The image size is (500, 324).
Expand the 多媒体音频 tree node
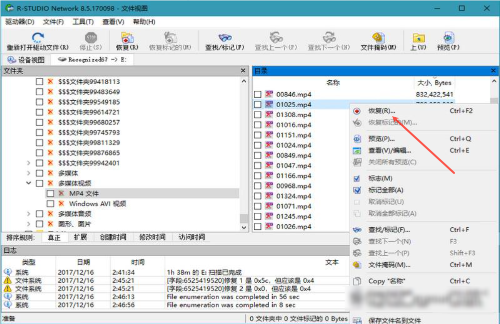(28, 214)
